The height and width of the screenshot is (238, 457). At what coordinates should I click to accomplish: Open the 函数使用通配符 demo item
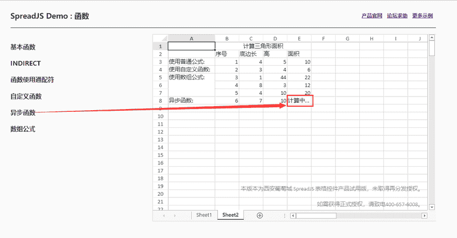pos(32,79)
